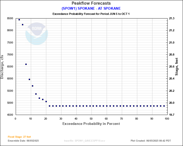Click the 8500 discharge axis label
Viewport: 183px width, 146px height.
pyautogui.click(x=10, y=19)
